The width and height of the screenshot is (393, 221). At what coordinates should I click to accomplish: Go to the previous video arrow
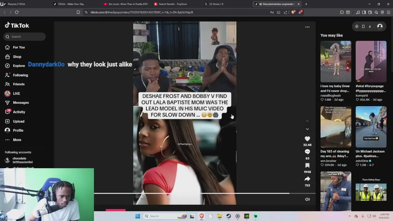[x=307, y=121]
